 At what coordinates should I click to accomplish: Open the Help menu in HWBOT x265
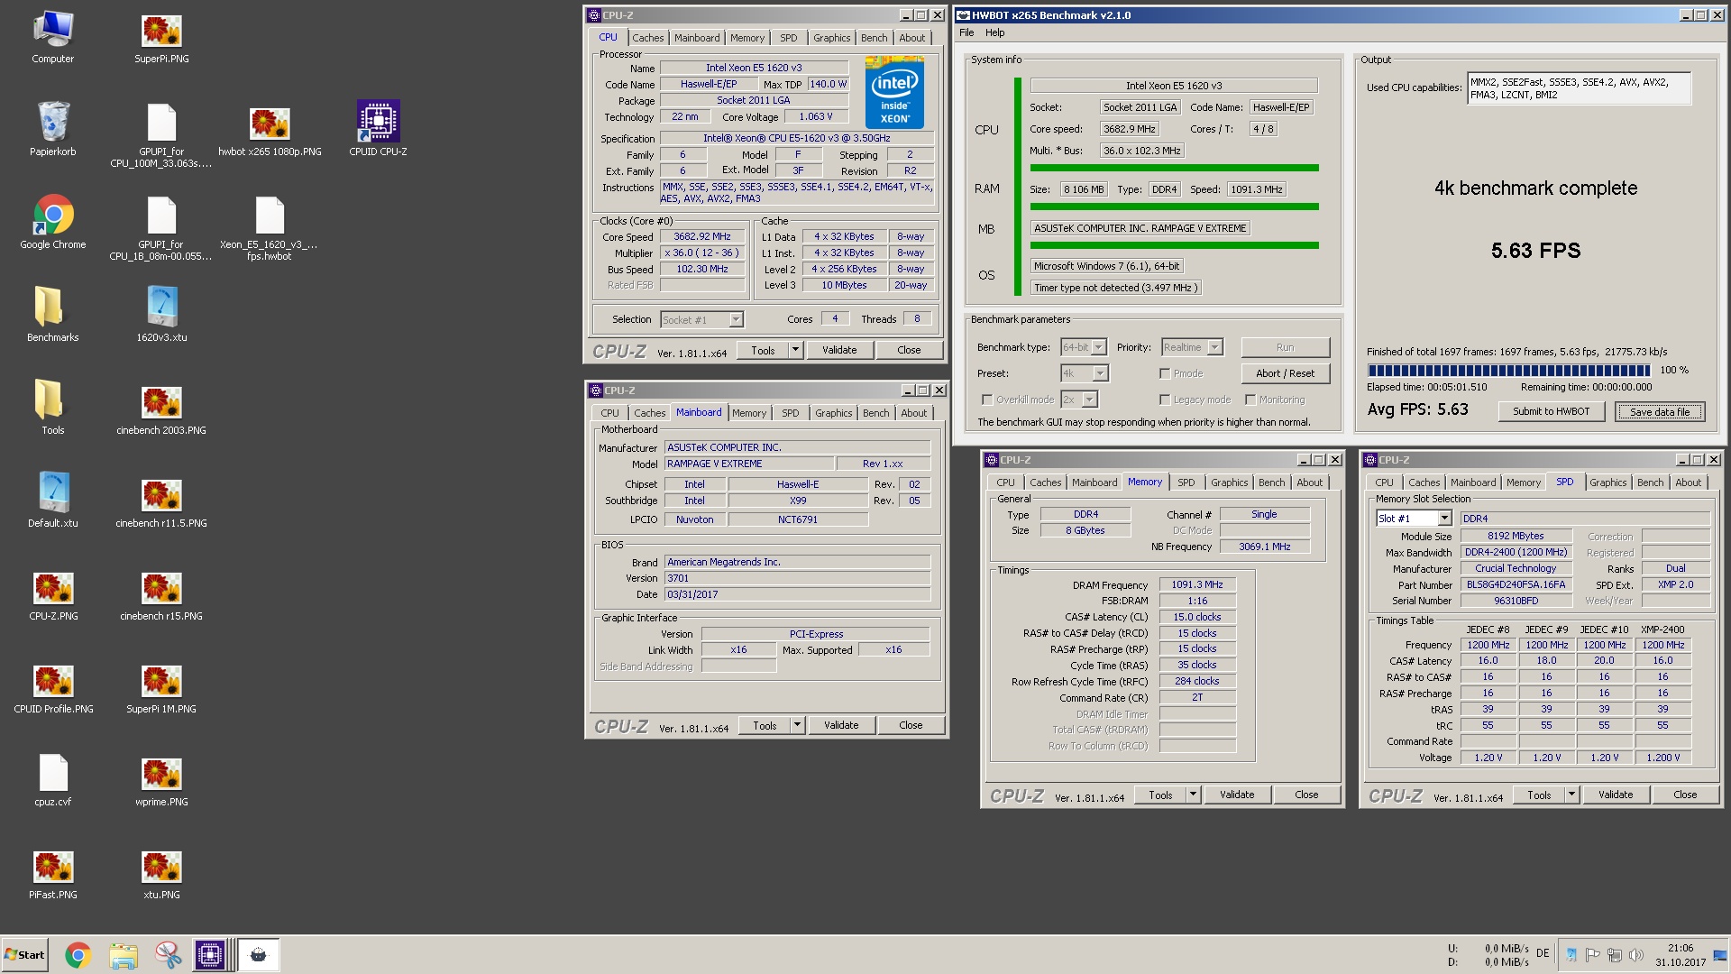point(994,32)
